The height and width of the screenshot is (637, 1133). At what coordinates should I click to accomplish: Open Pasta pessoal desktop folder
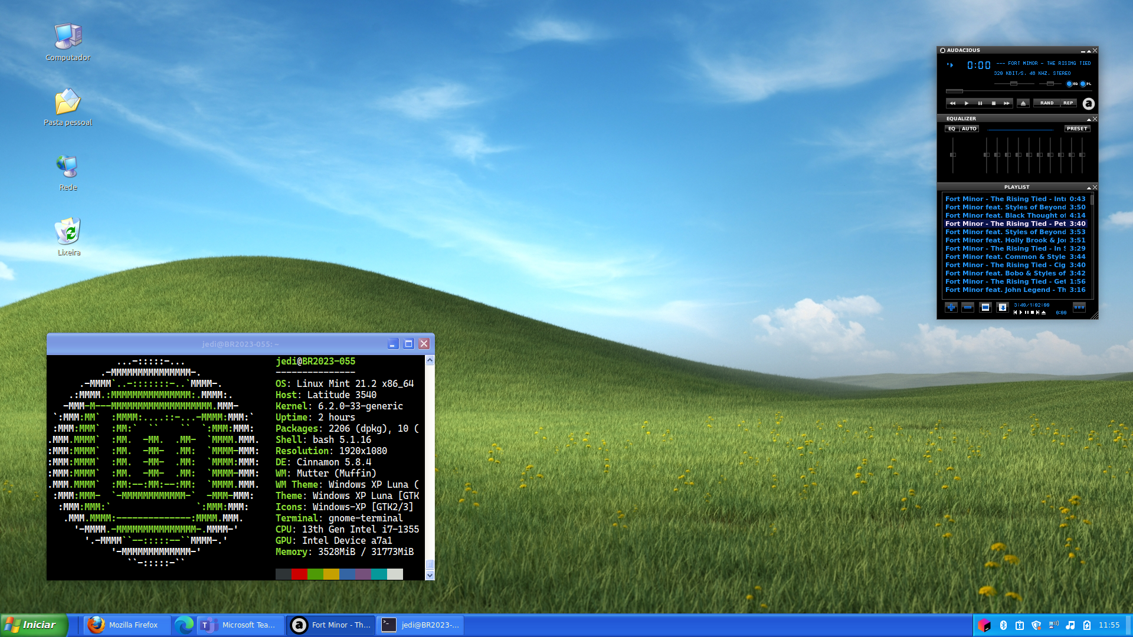coord(68,107)
